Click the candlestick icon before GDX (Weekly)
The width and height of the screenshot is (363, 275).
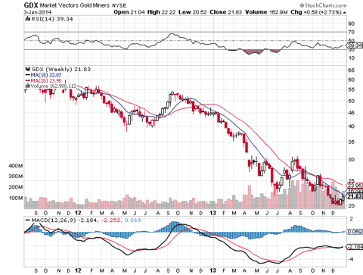pos(28,69)
